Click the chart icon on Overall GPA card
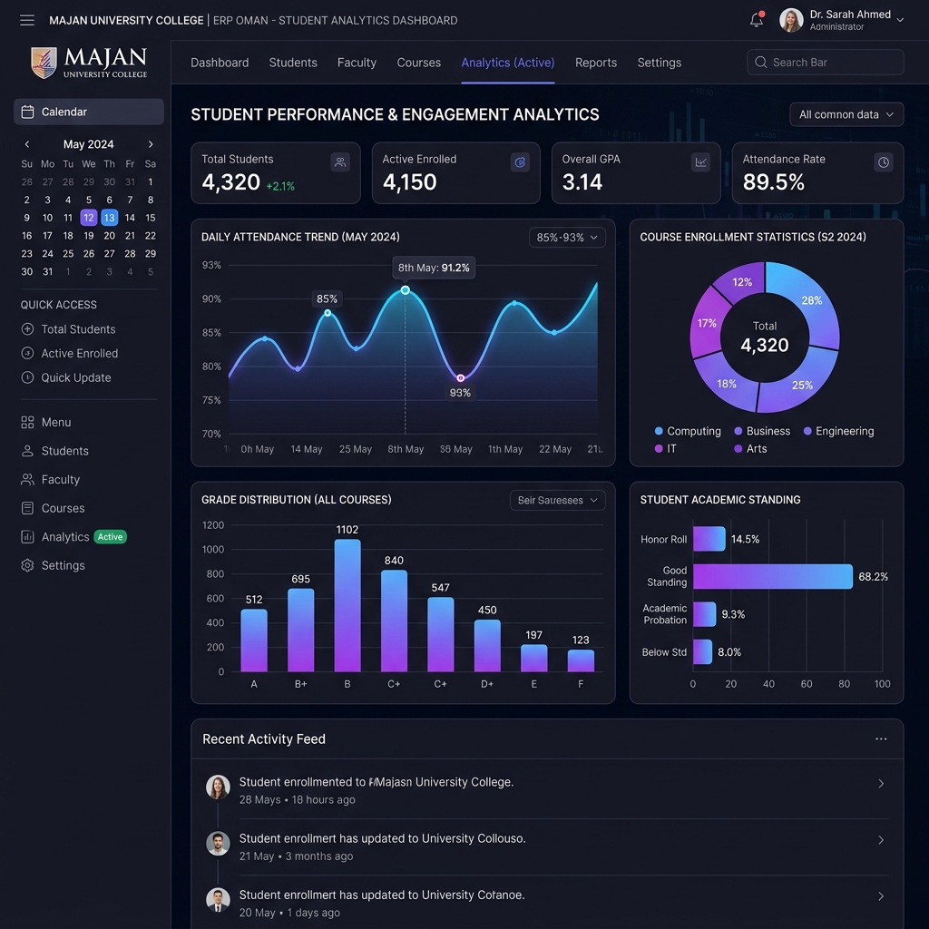 click(x=701, y=162)
